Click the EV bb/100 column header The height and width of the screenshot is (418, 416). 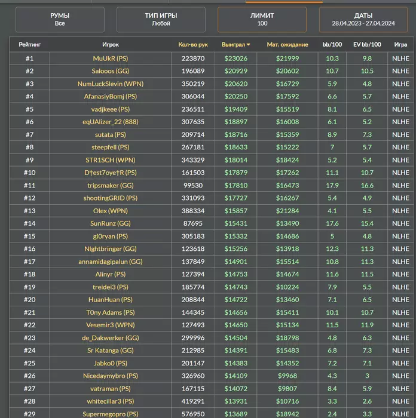point(367,45)
